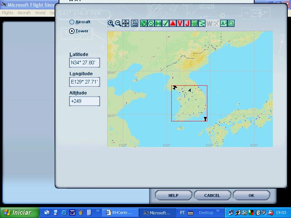Screen dimensions: 291x218
Task: Click the Altitude input field
Action: click(84, 101)
